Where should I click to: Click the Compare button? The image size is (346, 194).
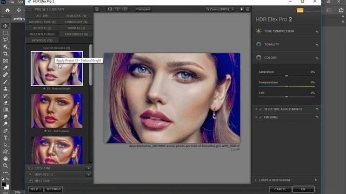coord(143,9)
